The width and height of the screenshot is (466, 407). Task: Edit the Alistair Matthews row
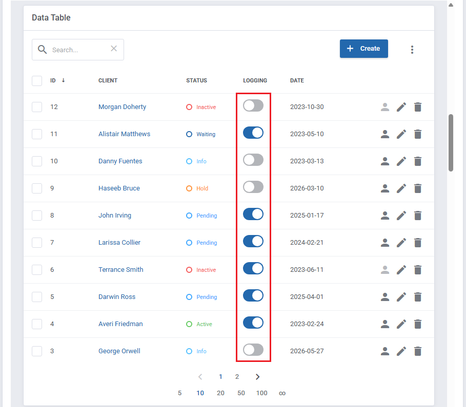(x=401, y=134)
